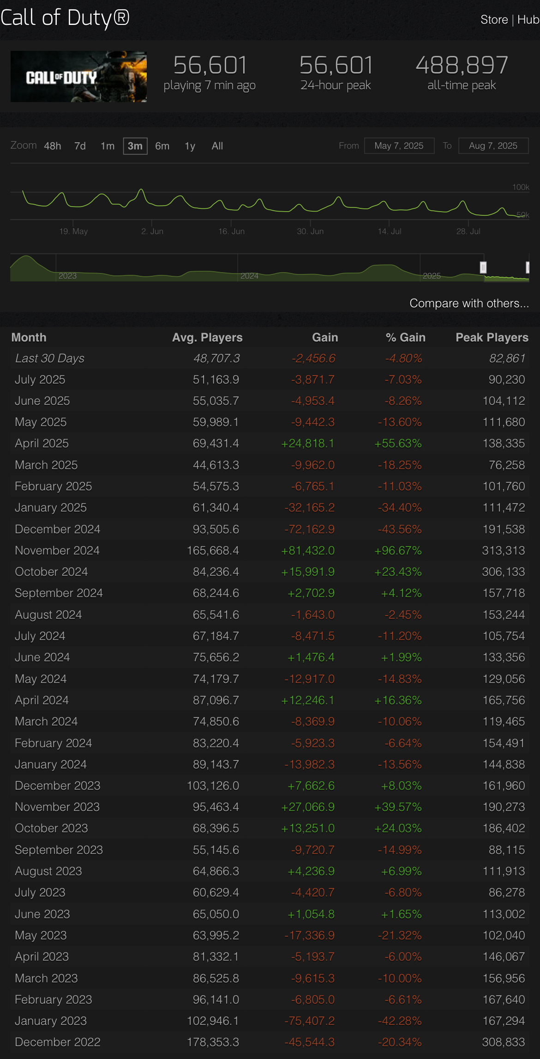This screenshot has height=1059, width=540.
Task: Select the 1m zoom range
Action: (x=108, y=146)
